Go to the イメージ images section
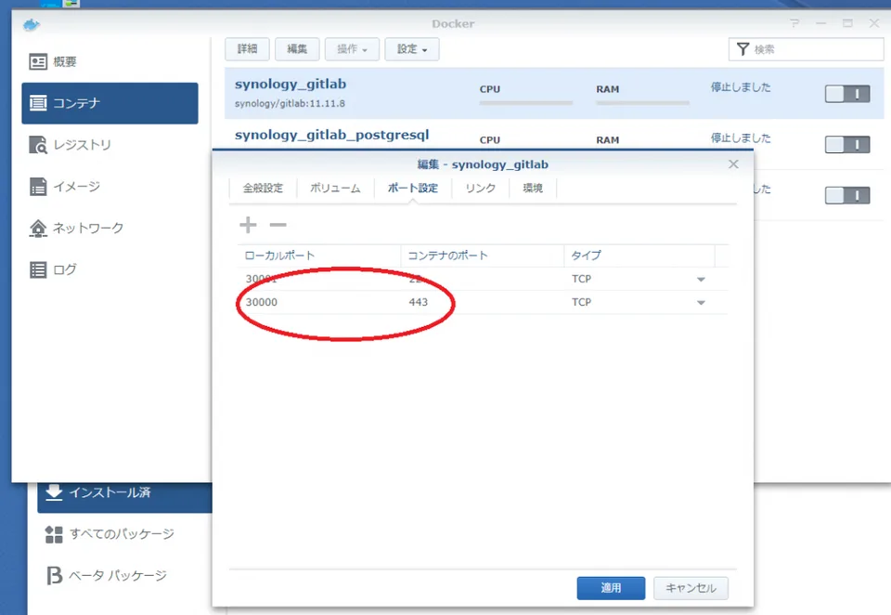This screenshot has width=891, height=615. [110, 186]
